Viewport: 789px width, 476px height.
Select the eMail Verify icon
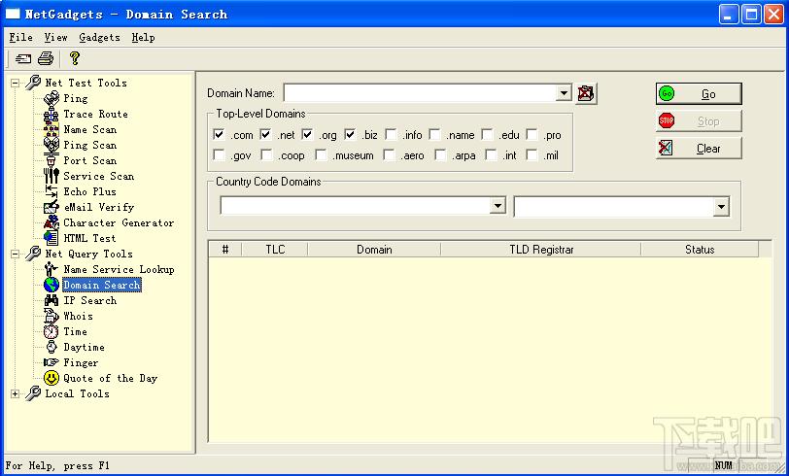51,207
